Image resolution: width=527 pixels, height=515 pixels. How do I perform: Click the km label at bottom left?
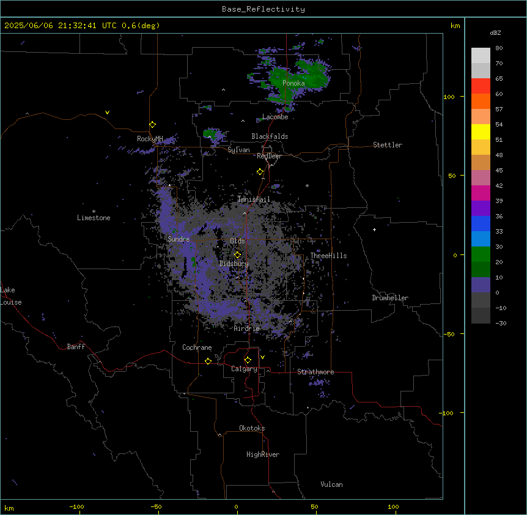point(9,508)
